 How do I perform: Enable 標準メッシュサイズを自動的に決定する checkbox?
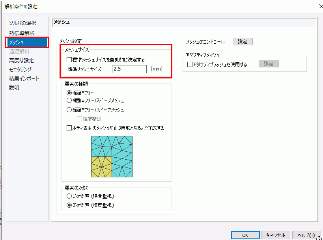pyautogui.click(x=70, y=60)
